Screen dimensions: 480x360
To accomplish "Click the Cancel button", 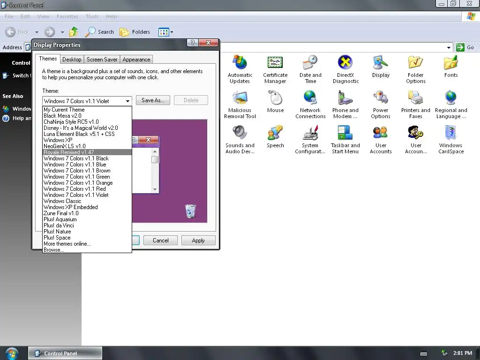I will (160, 240).
